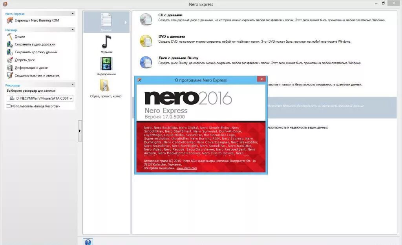Click the Выберите рекордер для записи label
This screenshot has width=402, height=245.
(31, 91)
